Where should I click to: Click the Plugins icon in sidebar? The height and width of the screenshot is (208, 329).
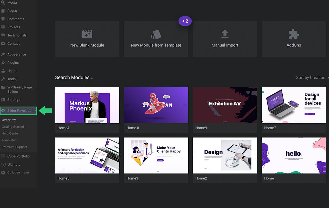[x=3, y=63]
